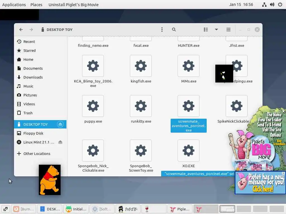Screen dimensions: 286x214
Task: Click the Piglet 'Click here!' message banner
Action: coord(260,183)
